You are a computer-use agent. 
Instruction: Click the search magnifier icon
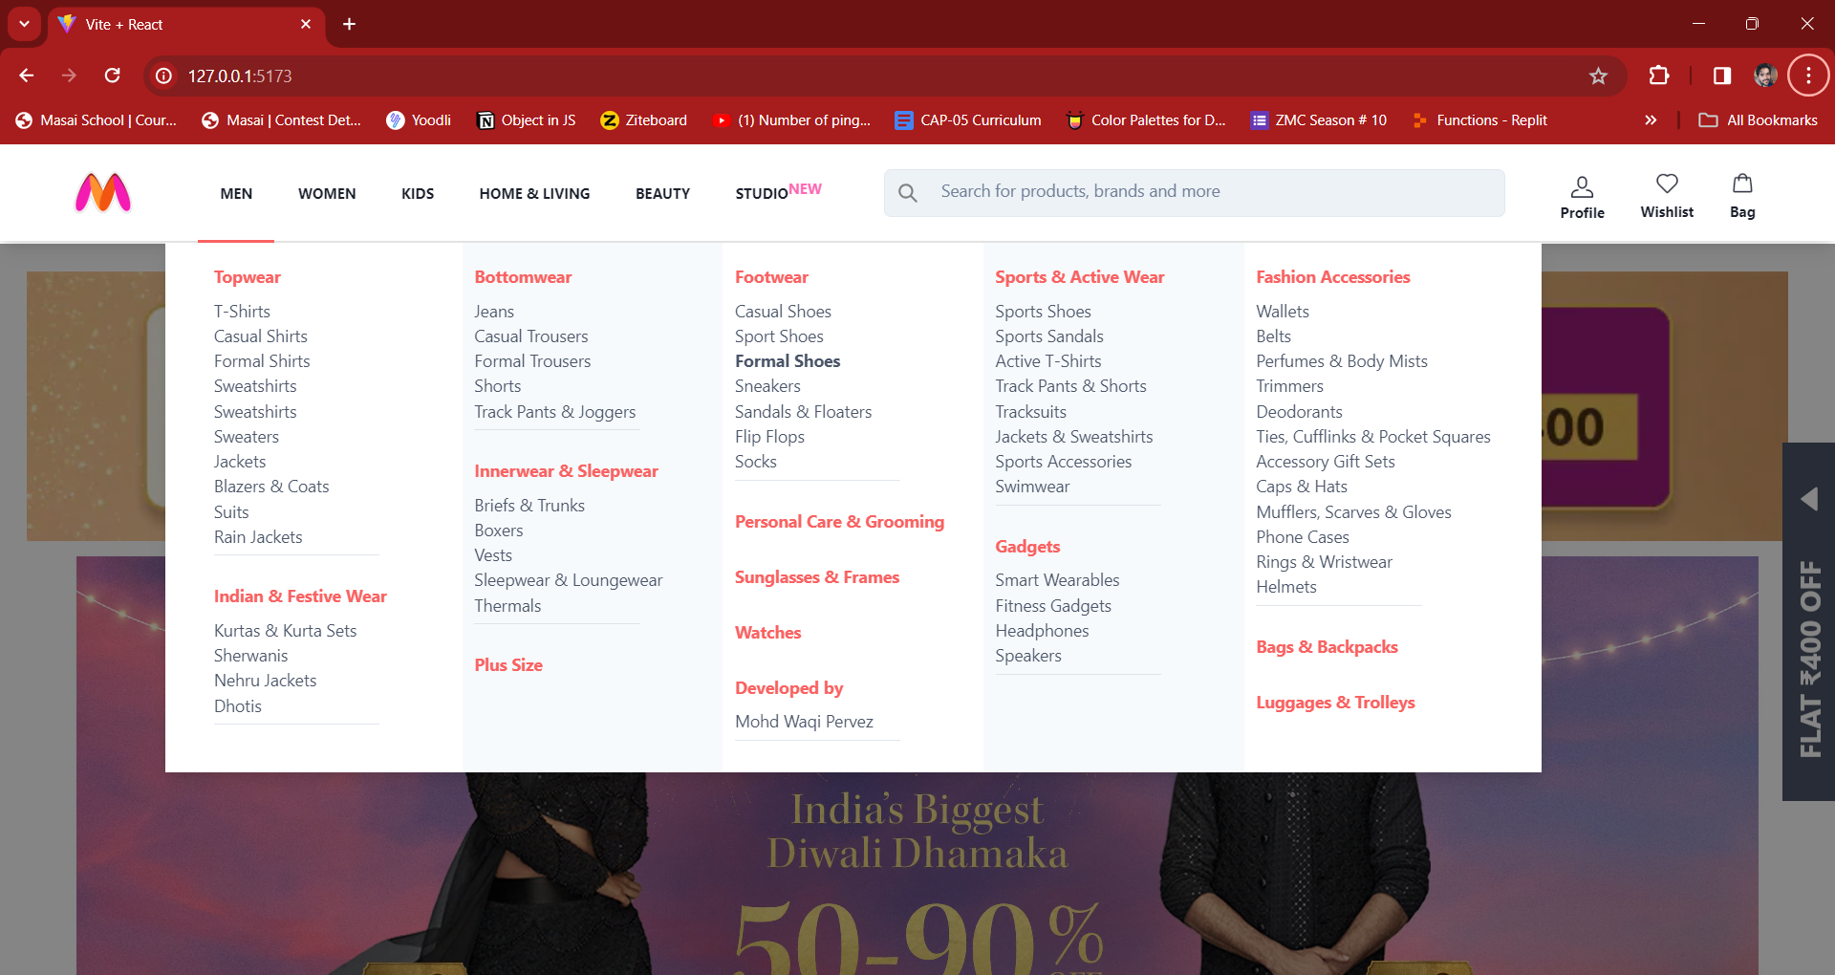pos(908,193)
